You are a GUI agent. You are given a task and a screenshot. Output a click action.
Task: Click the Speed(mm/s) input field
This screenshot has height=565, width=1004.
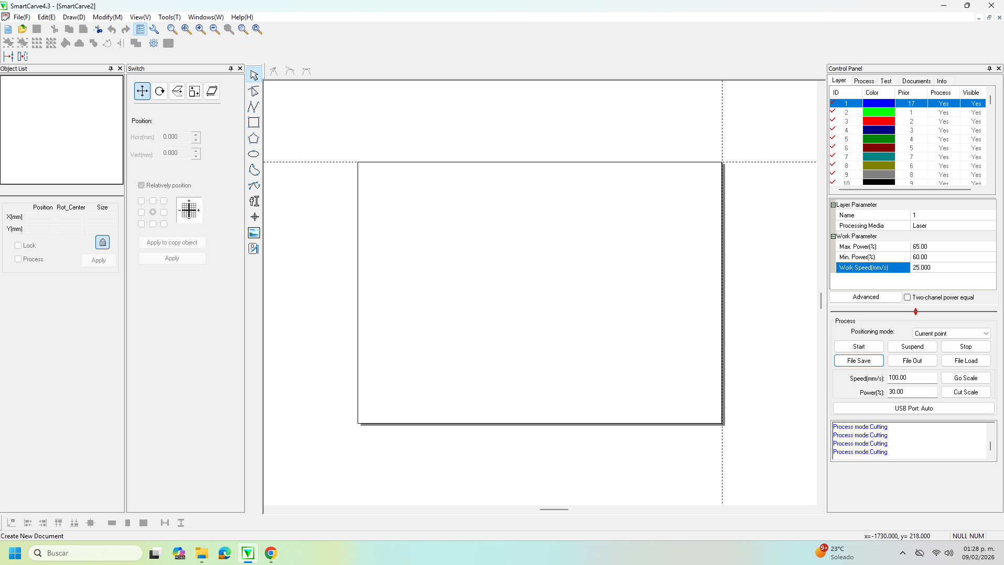tap(912, 378)
